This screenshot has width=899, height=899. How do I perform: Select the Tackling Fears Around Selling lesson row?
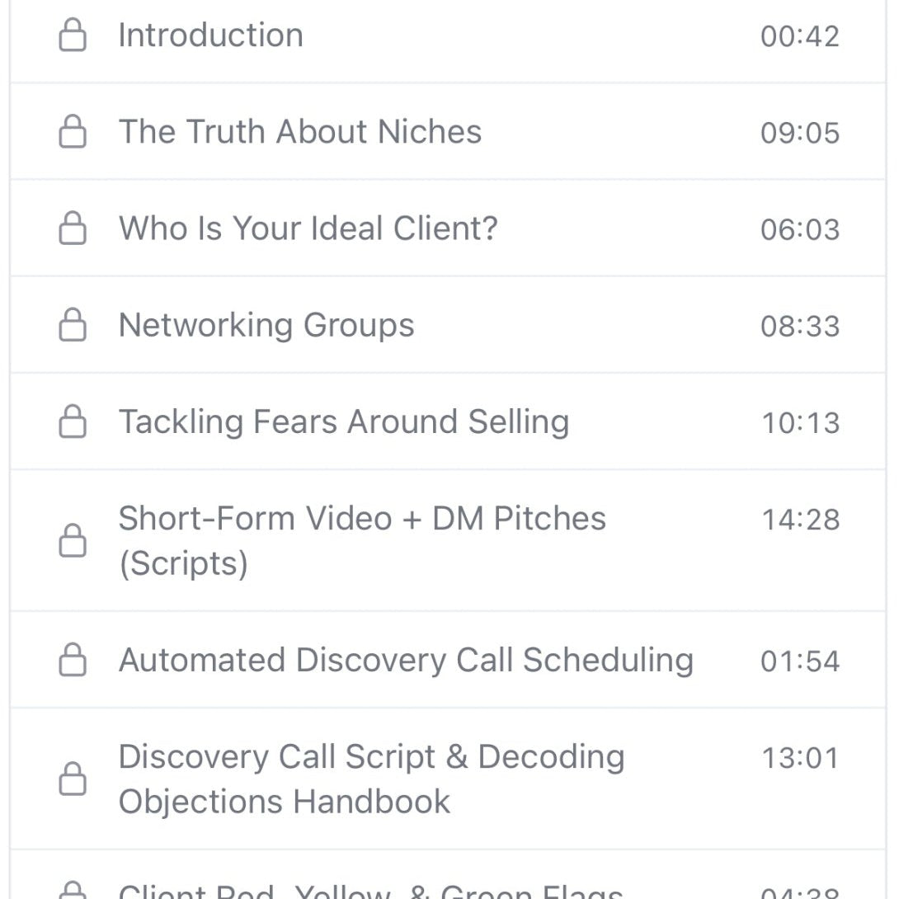tap(345, 421)
